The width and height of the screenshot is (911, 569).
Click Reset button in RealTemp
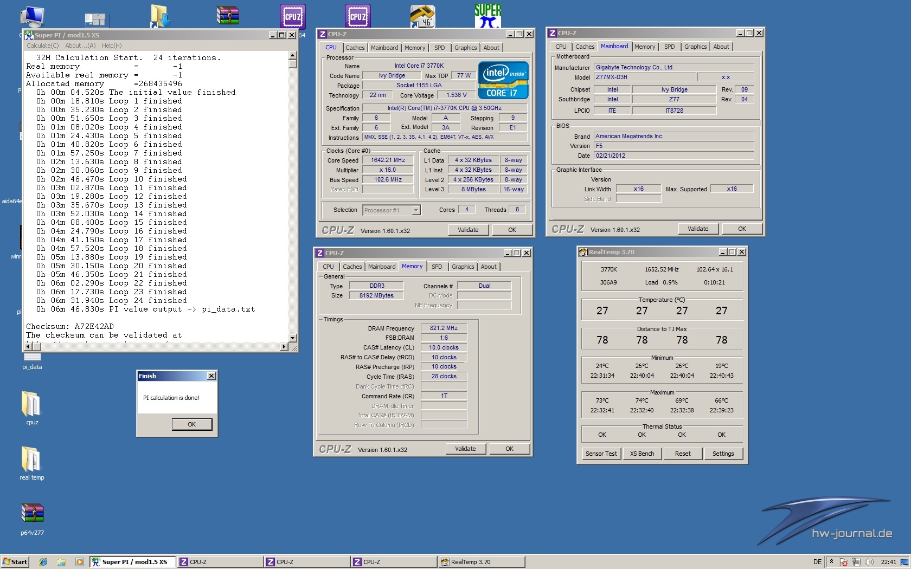(683, 454)
